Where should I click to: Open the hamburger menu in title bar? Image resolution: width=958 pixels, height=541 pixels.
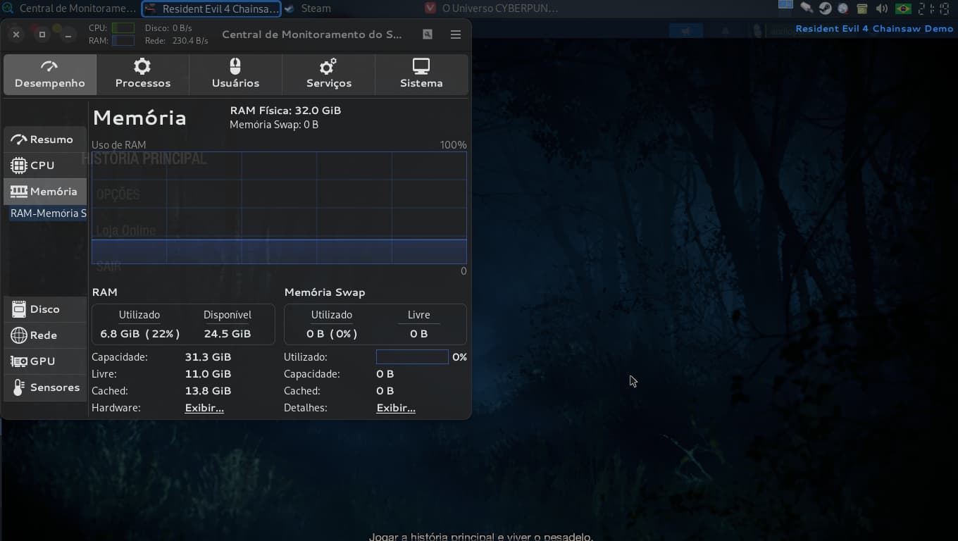456,35
